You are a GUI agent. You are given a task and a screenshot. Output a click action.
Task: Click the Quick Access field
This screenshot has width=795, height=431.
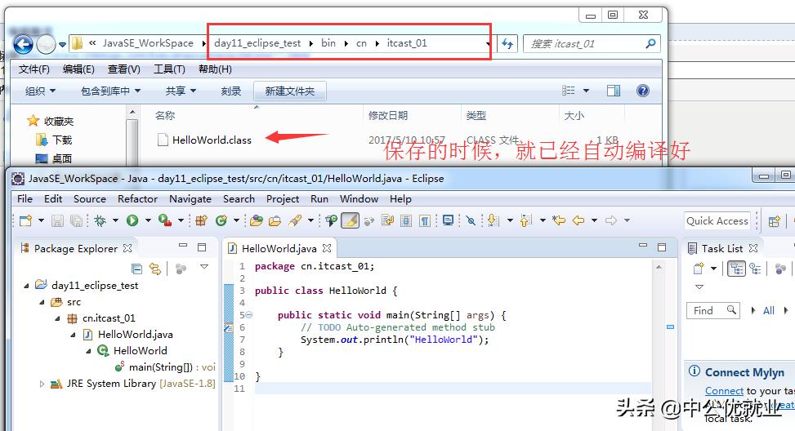tap(717, 221)
